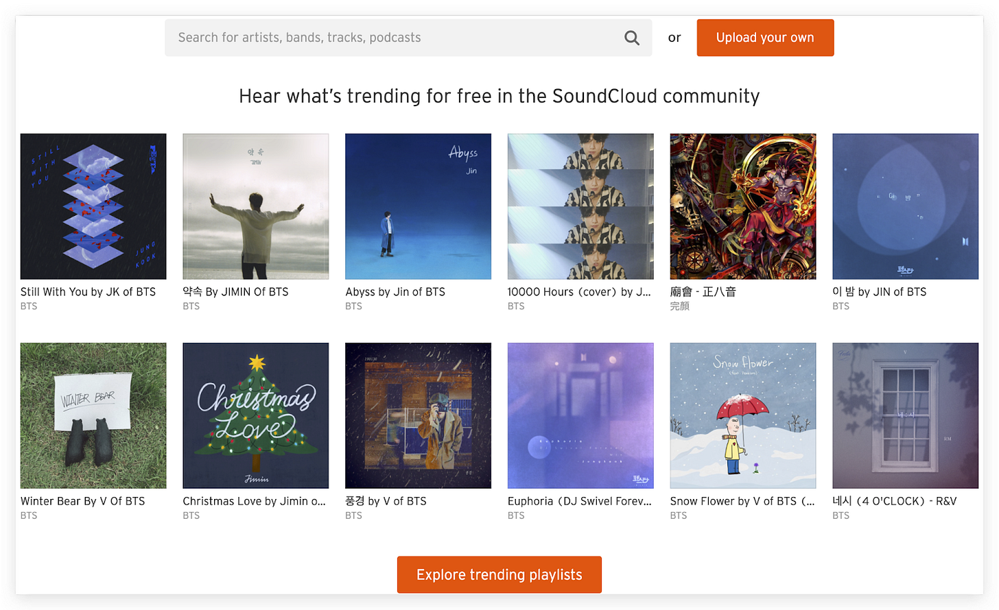
Task: Open the 이 밤 by JIN album cover
Action: point(906,206)
